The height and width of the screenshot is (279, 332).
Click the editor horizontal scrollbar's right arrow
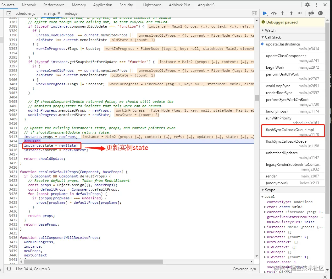[251, 261]
